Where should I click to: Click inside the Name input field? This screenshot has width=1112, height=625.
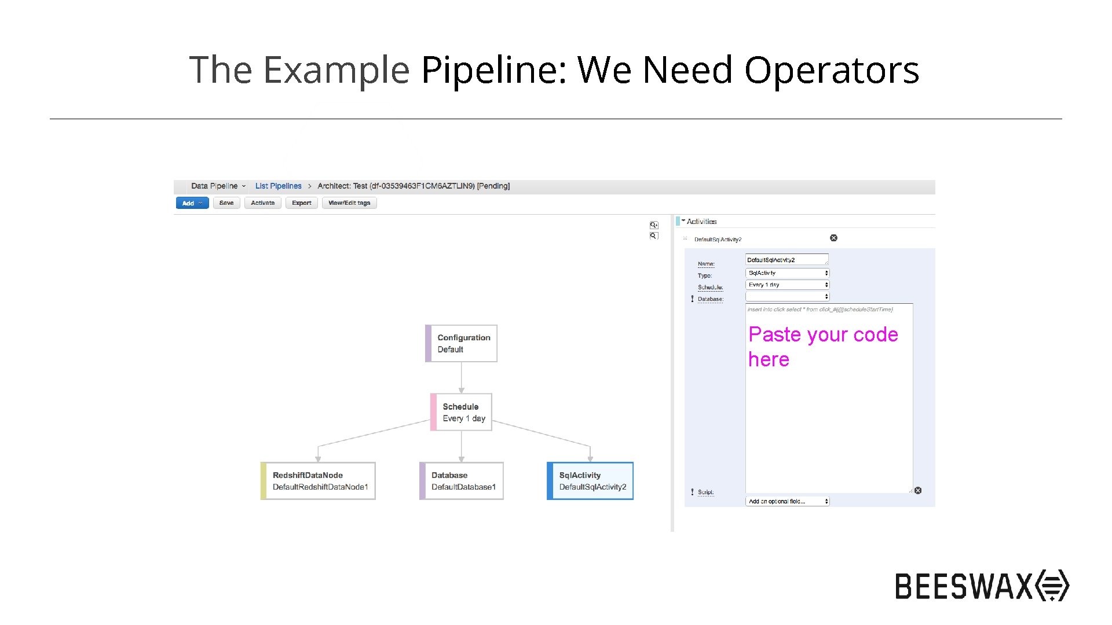[x=786, y=260]
